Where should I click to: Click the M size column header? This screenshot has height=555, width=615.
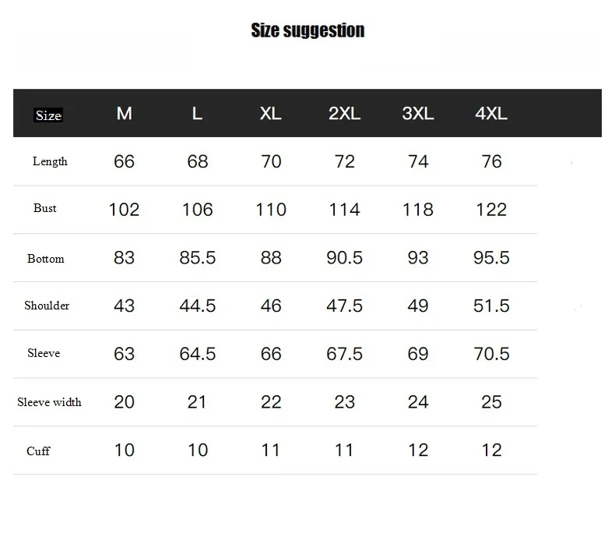click(124, 114)
